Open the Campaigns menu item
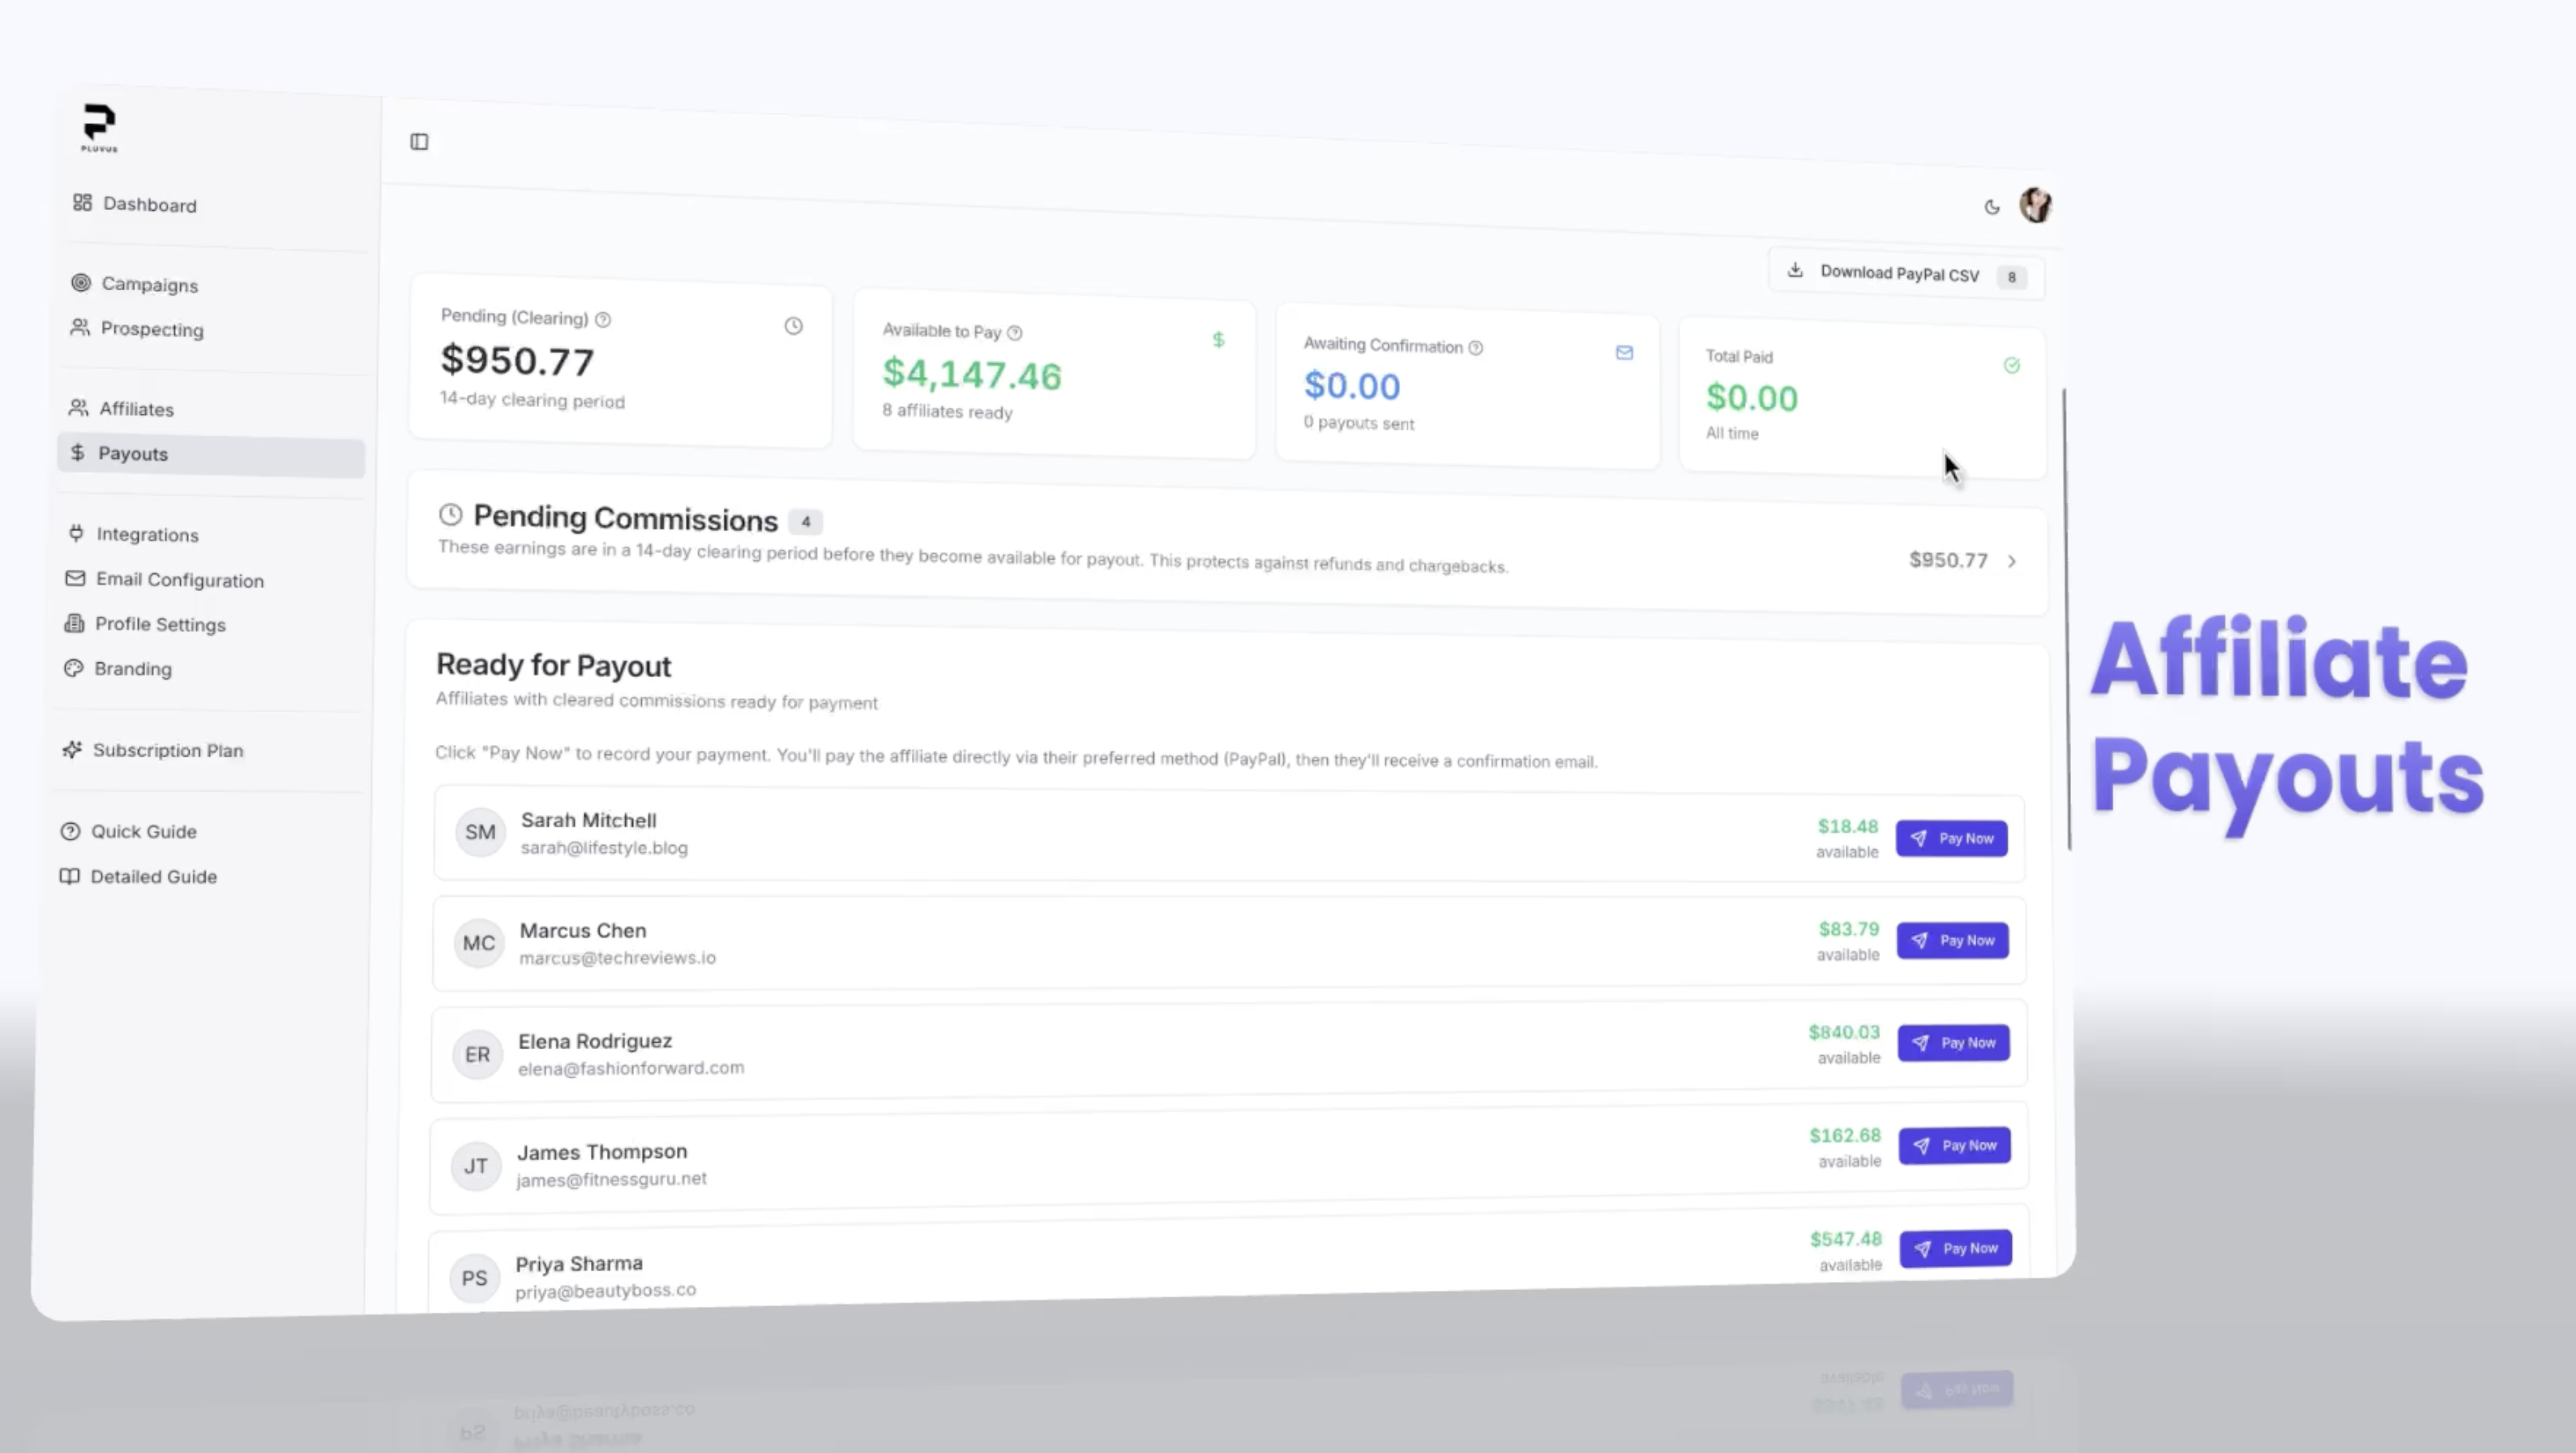The height and width of the screenshot is (1453, 2576). (x=149, y=285)
